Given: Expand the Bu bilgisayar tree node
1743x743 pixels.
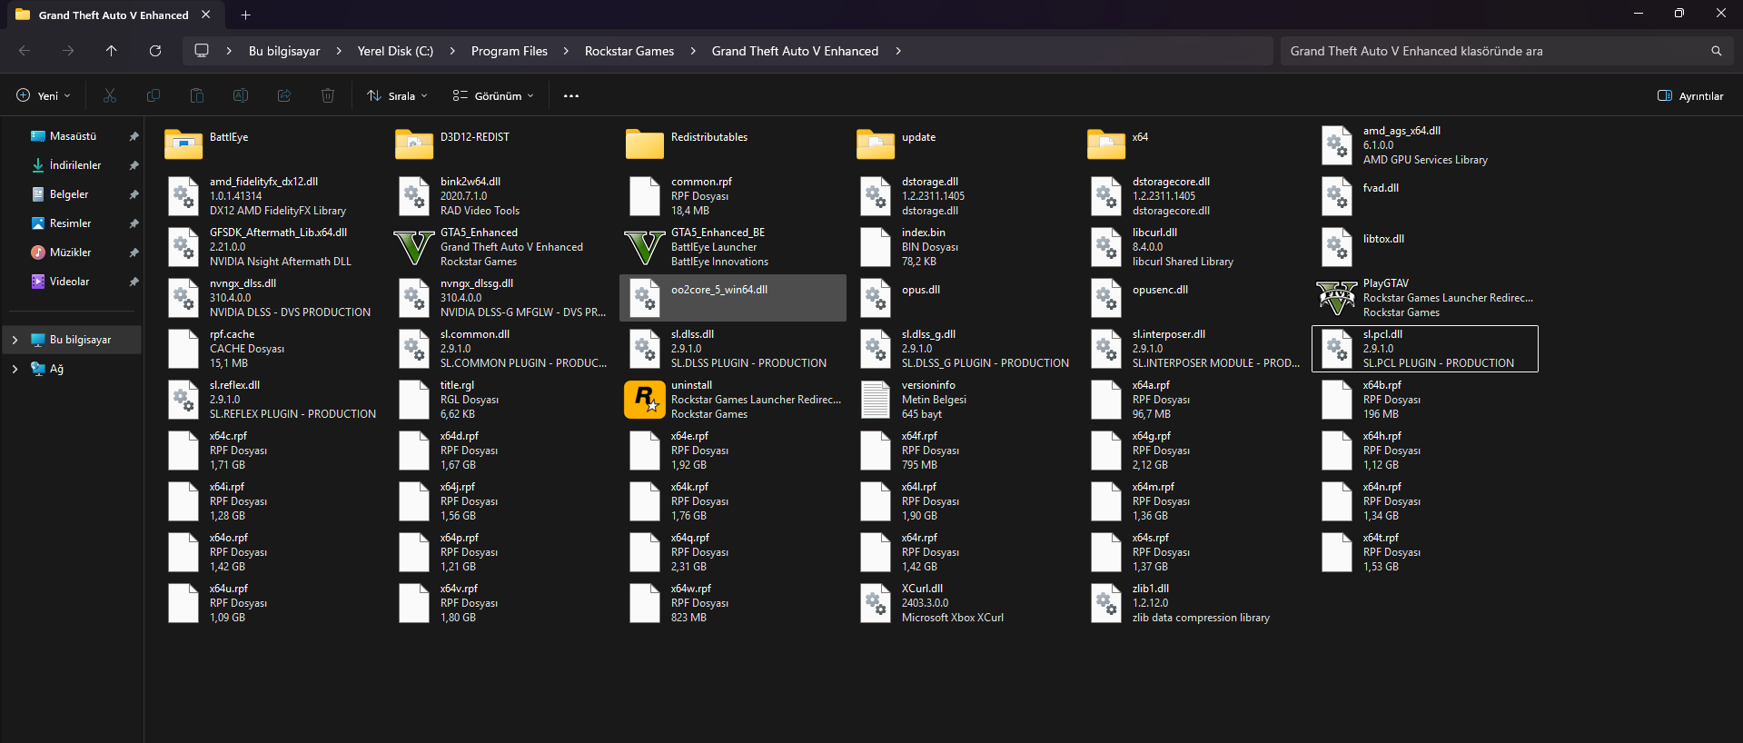Looking at the screenshot, I should (x=15, y=340).
